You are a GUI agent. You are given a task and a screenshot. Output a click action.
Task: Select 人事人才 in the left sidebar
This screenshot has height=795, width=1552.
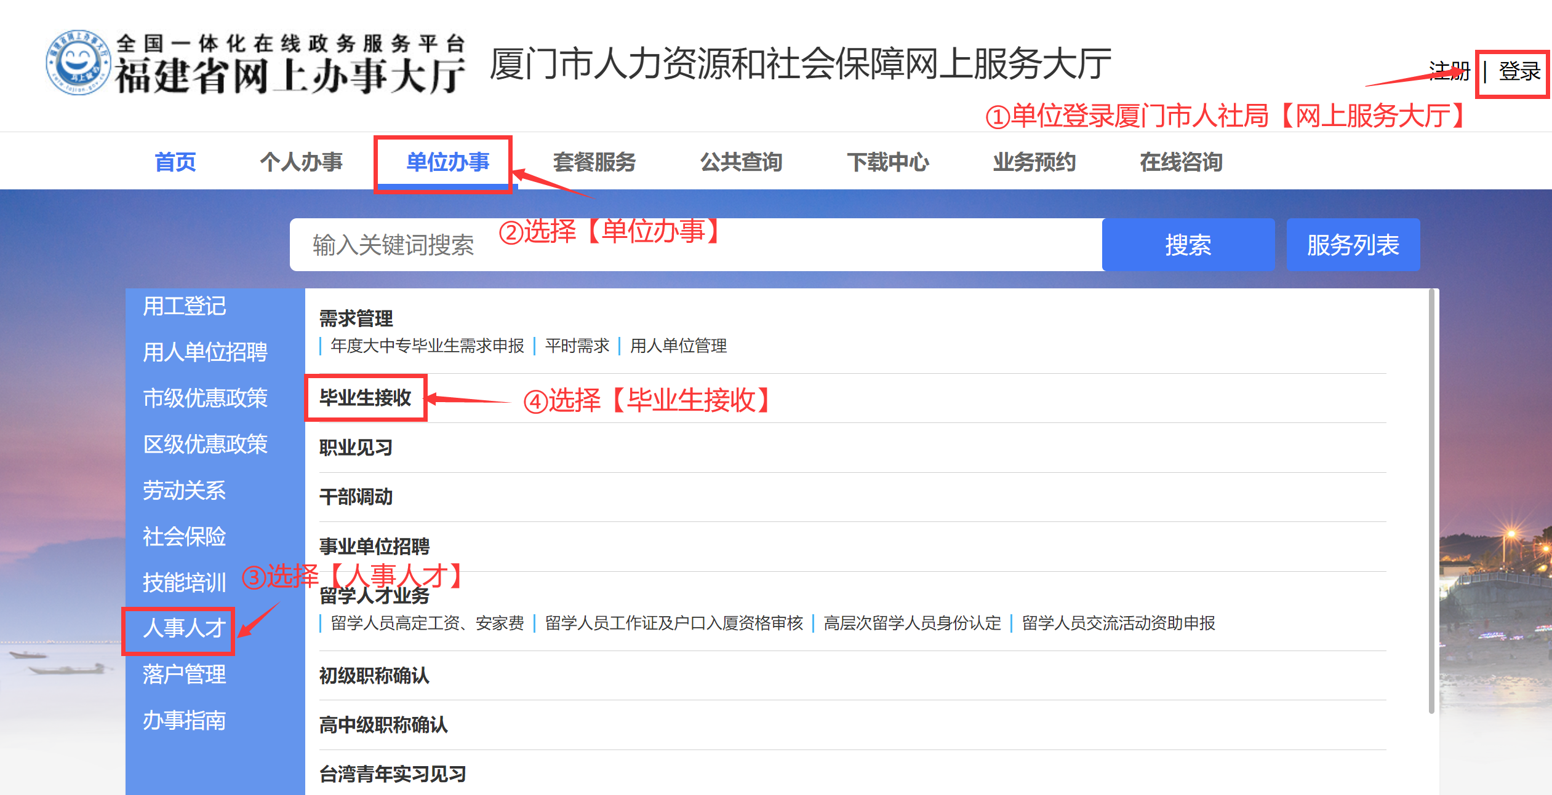click(184, 628)
